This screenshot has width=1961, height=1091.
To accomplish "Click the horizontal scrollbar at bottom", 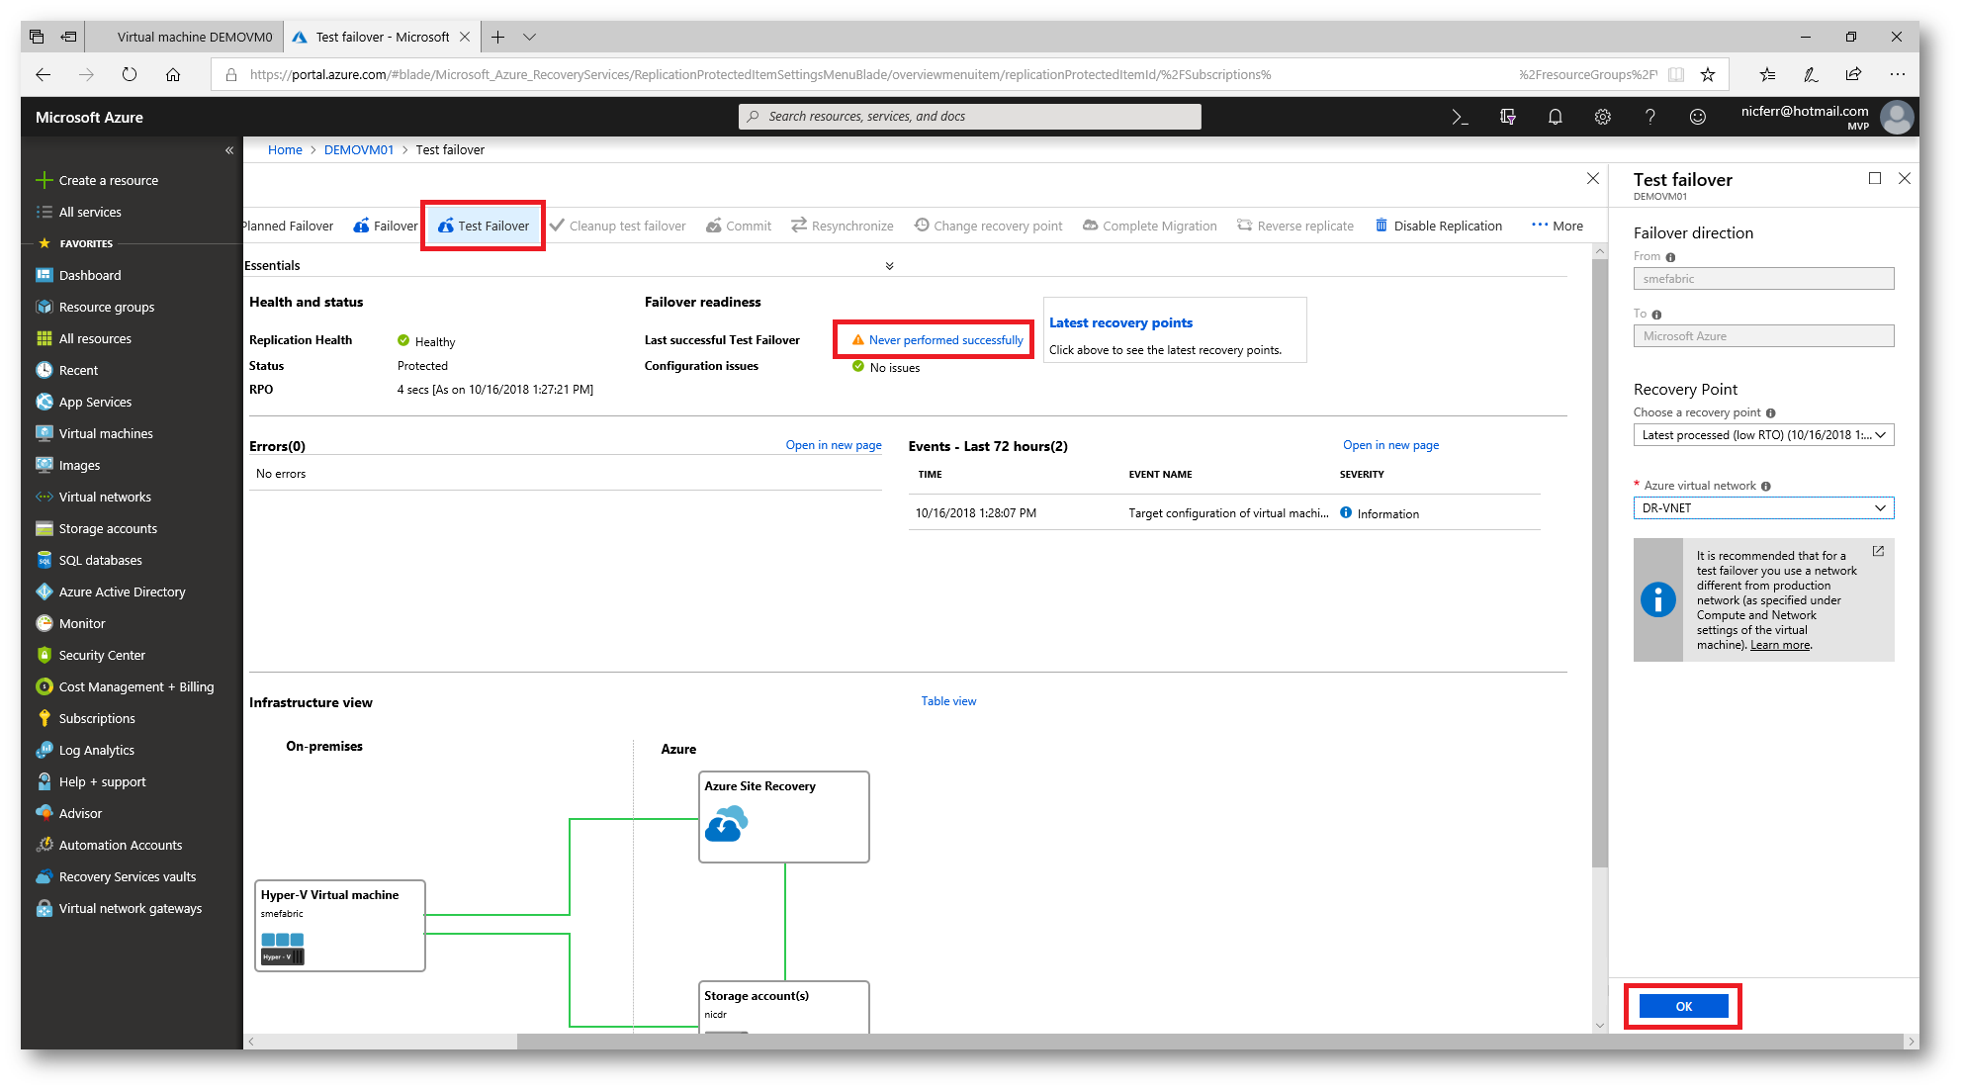I will click(1210, 1042).
